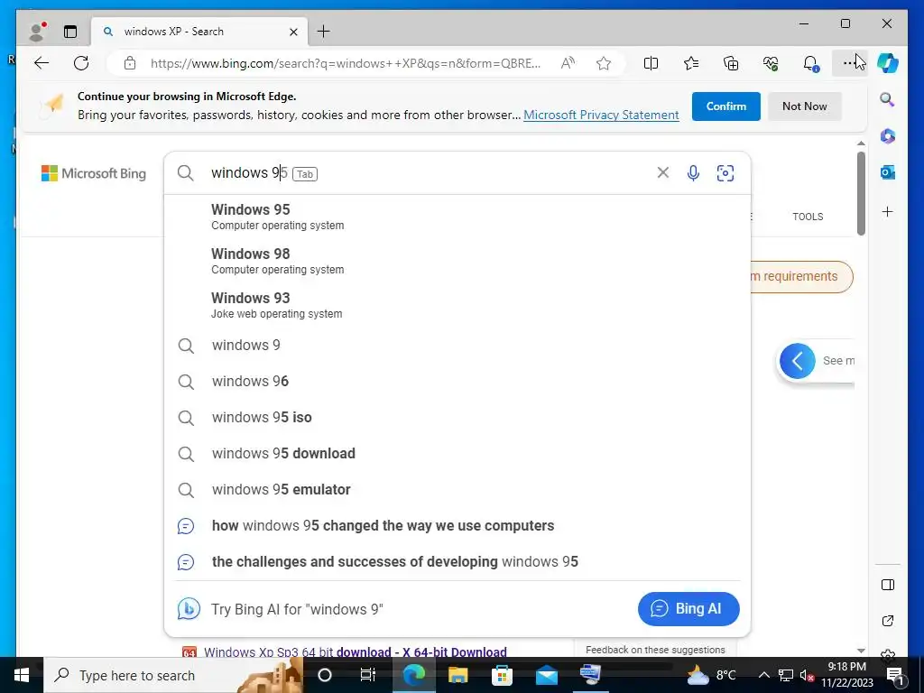Screen dimensions: 924x693
Task: Click the Bing AI button
Action: point(688,609)
